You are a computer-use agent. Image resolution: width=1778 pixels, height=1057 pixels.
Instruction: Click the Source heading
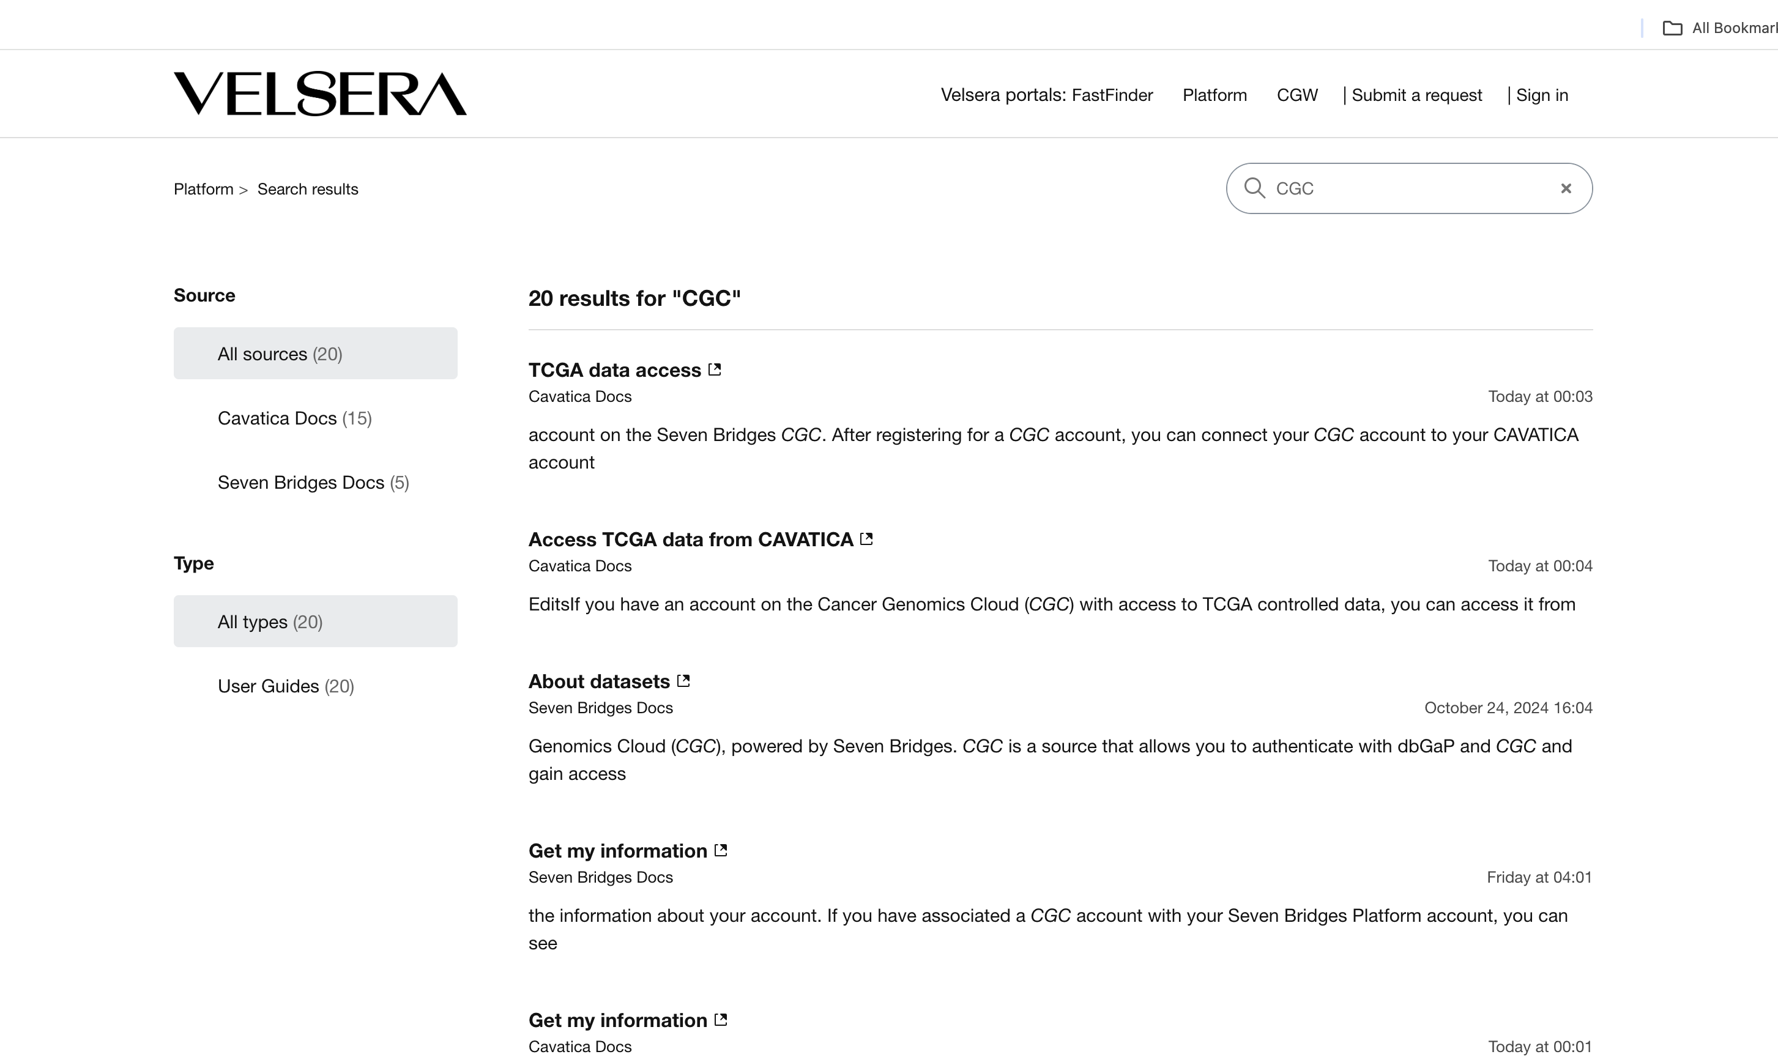204,295
